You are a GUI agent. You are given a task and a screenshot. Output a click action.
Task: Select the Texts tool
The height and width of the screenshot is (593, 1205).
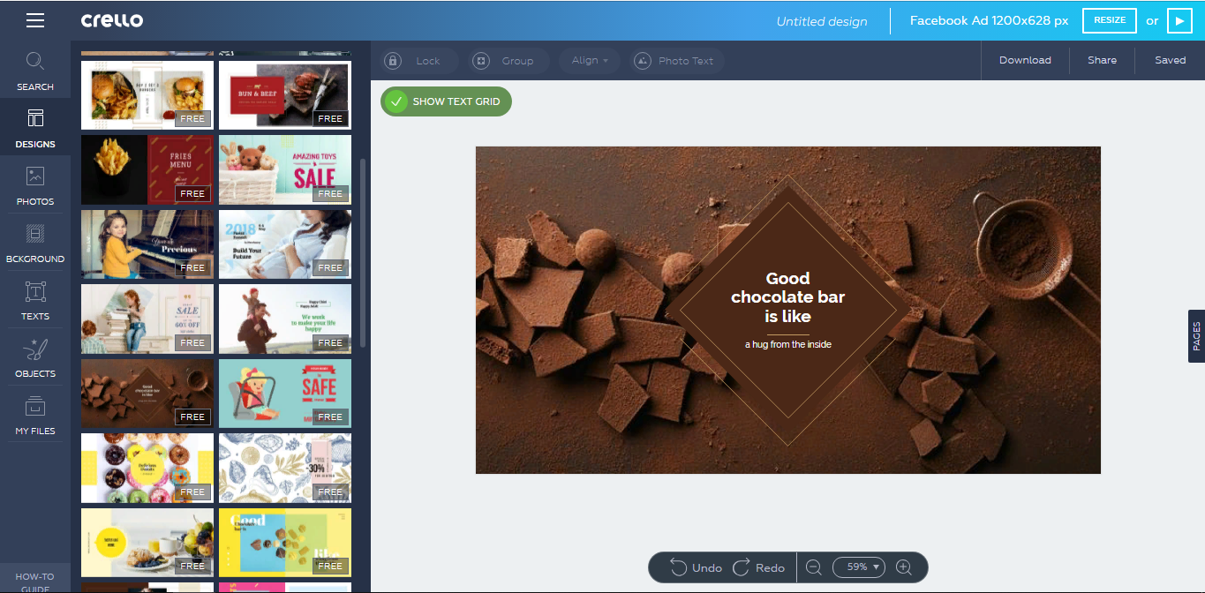click(x=35, y=301)
